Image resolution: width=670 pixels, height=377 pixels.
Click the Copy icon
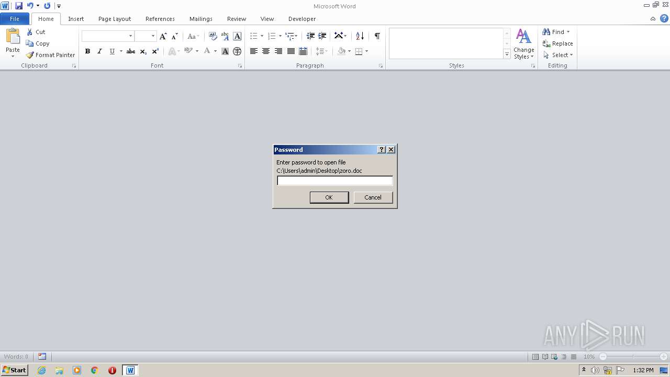[x=30, y=43]
